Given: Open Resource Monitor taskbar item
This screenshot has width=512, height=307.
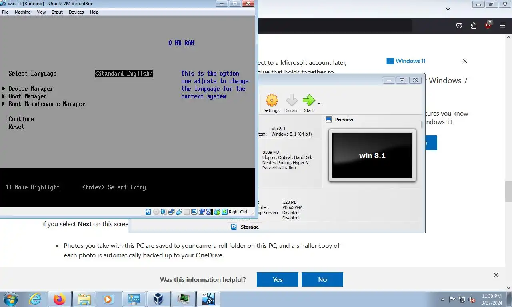Looking at the screenshot, I should (184, 299).
